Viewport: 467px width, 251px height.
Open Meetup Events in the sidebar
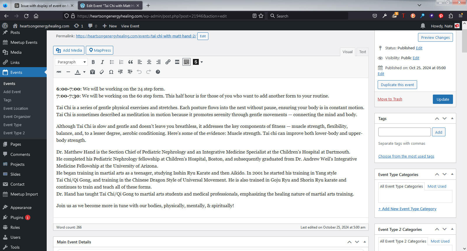(x=23, y=42)
